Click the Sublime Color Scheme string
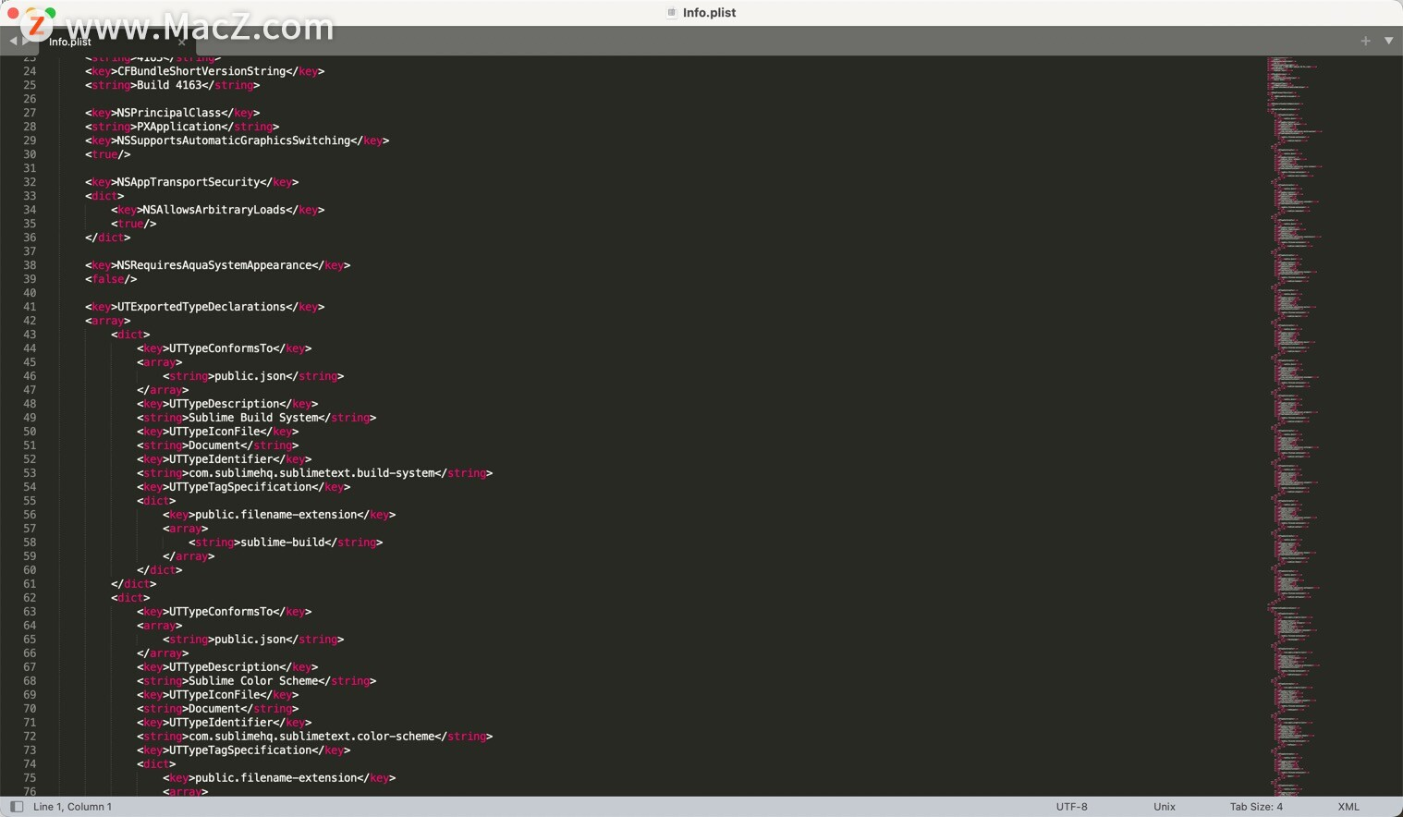 pyautogui.click(x=254, y=681)
